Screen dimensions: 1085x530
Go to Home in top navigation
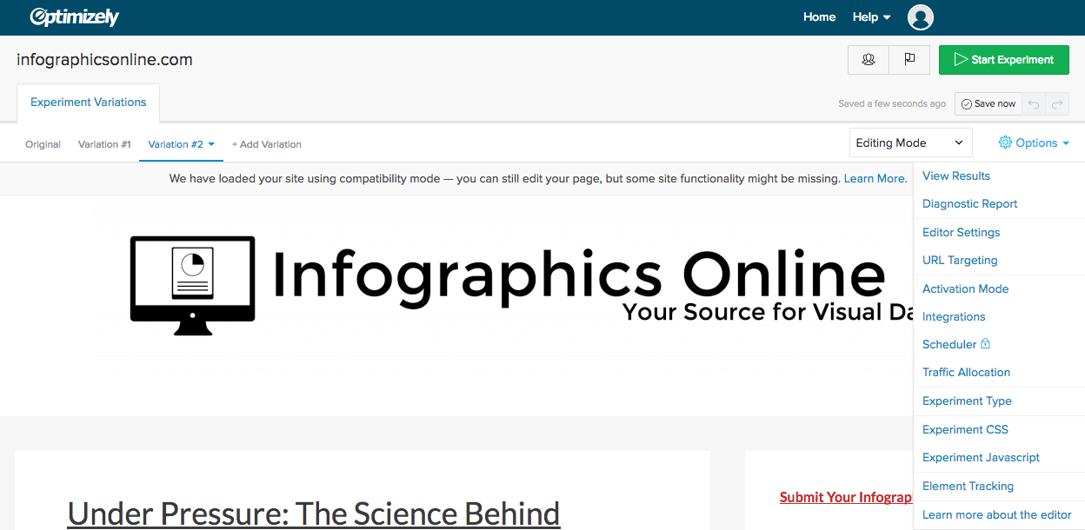[x=819, y=17]
